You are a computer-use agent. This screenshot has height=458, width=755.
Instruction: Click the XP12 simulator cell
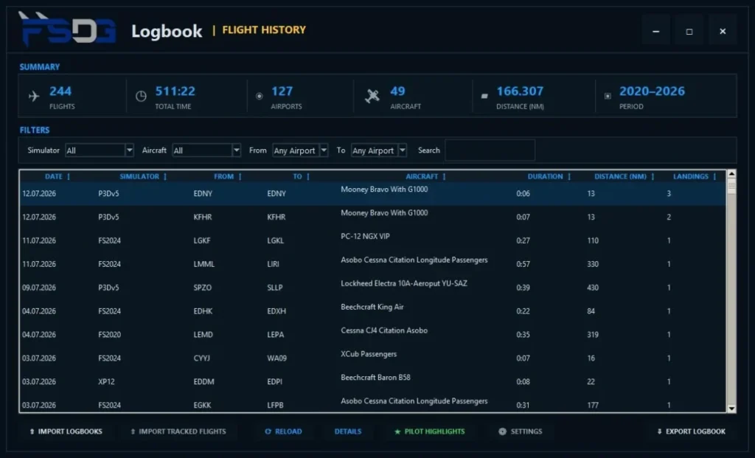coord(106,382)
